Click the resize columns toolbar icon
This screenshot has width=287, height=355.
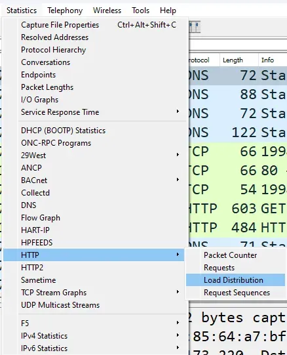pyautogui.click(x=195, y=27)
